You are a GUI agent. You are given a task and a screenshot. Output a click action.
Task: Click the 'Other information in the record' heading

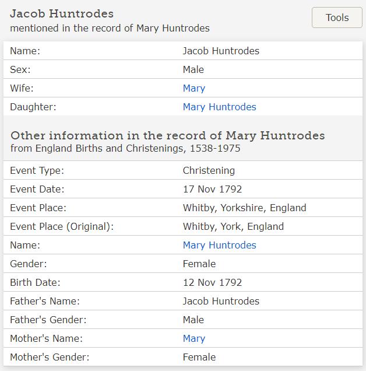tap(167, 135)
